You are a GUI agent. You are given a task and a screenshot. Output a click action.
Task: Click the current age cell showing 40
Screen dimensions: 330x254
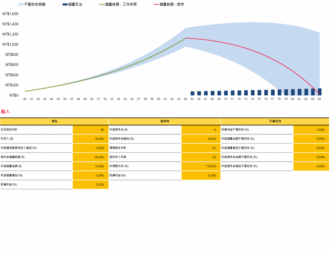tap(90, 129)
